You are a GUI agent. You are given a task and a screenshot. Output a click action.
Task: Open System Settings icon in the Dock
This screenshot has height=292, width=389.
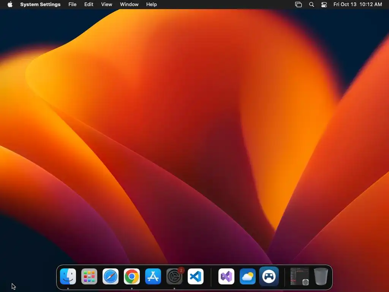[x=174, y=276]
